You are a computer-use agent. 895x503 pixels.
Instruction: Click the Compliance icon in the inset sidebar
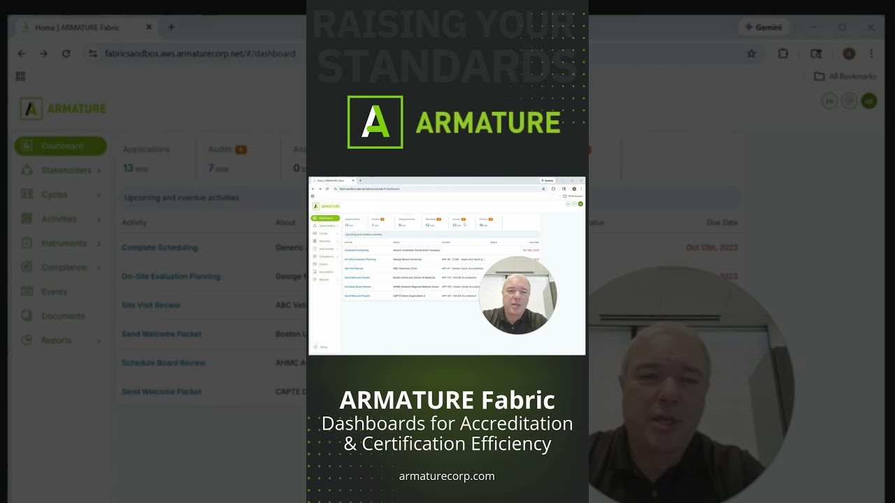point(315,256)
